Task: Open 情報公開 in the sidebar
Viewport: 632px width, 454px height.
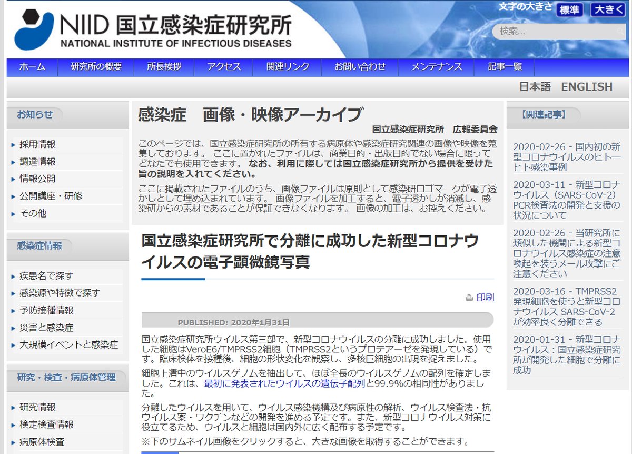Action: tap(37, 179)
